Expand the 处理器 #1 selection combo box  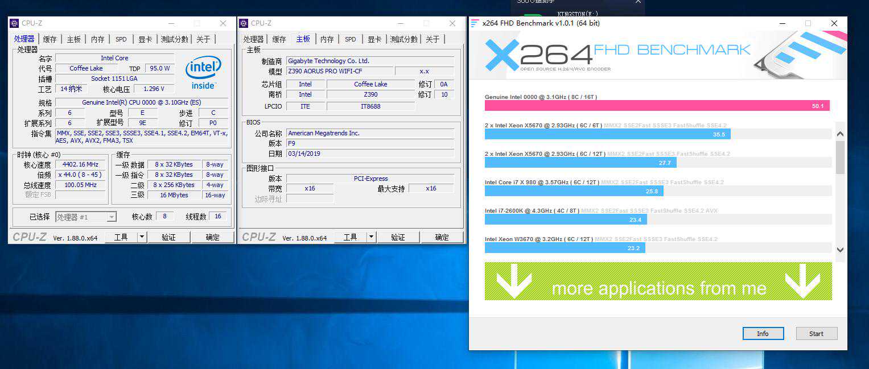coord(112,217)
